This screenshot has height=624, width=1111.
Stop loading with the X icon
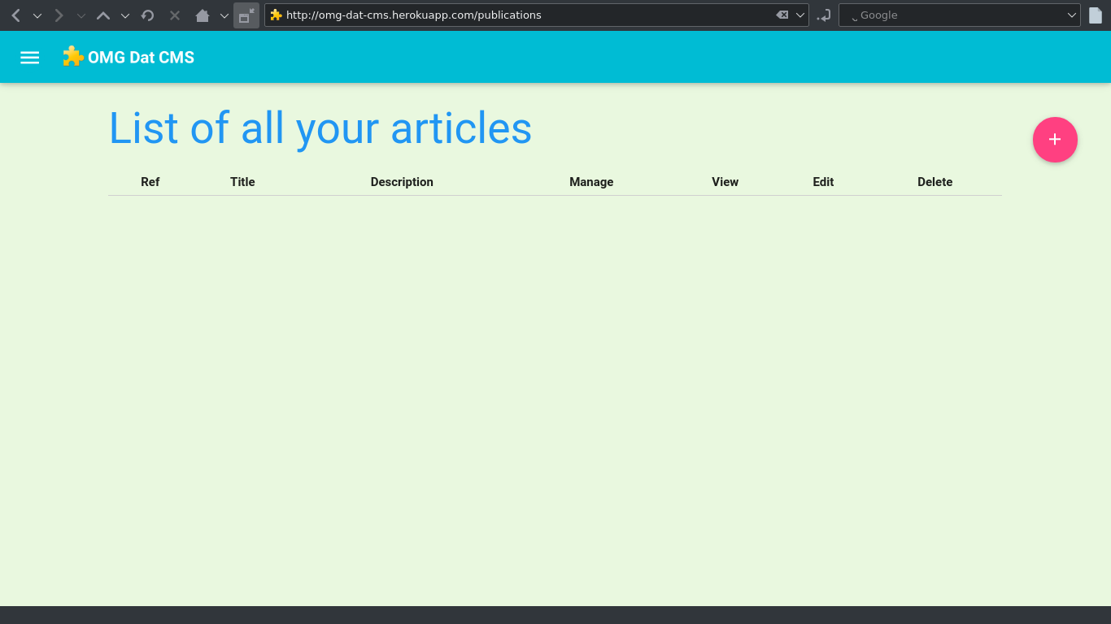point(175,15)
